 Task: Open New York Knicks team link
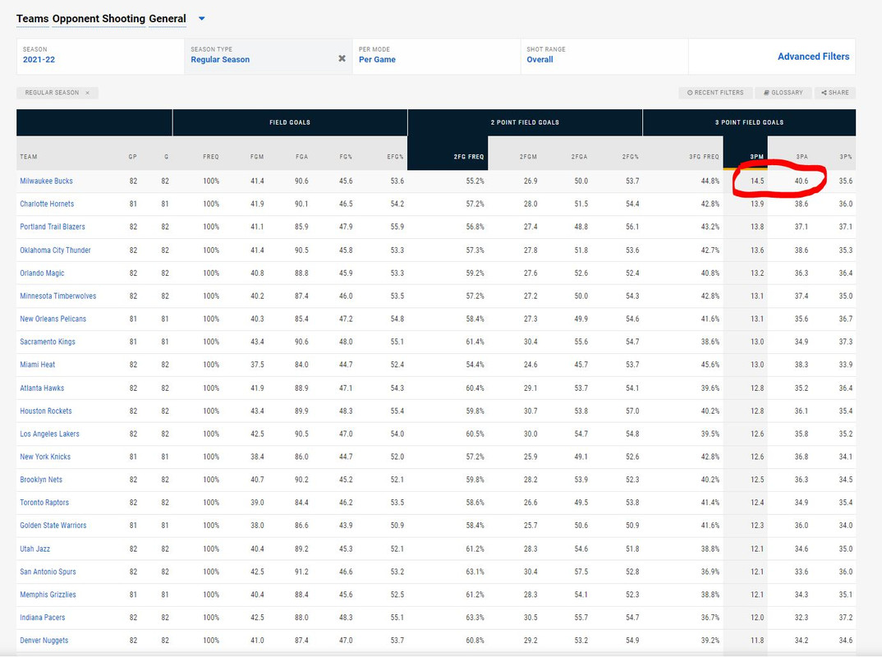click(45, 457)
